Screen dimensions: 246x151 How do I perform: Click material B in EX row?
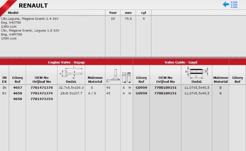pyautogui.click(x=220, y=93)
